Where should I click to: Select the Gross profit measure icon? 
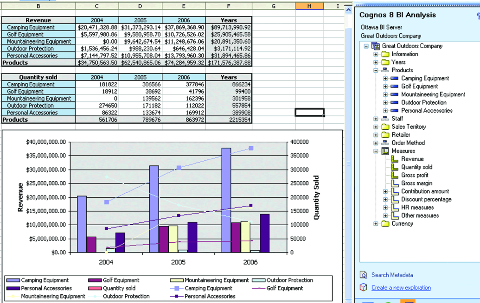point(395,175)
